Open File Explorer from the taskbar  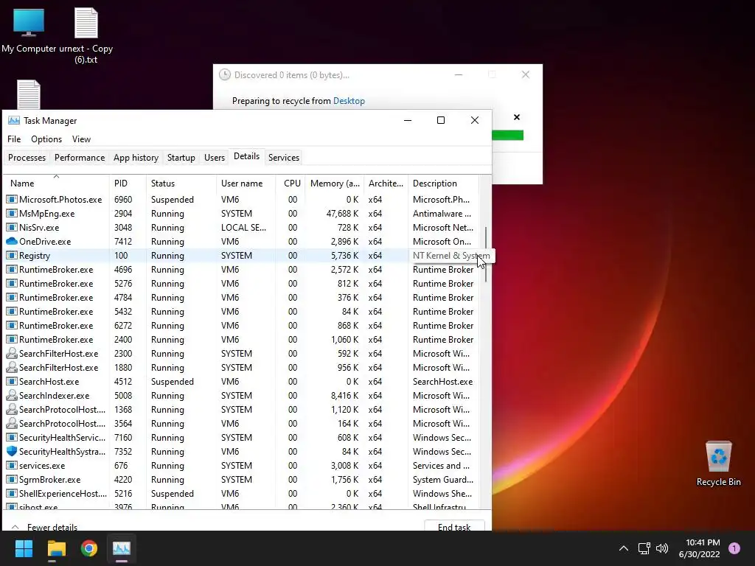56,548
